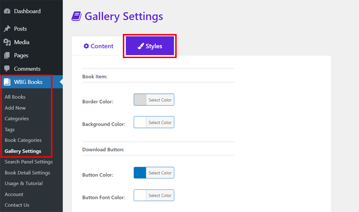The height and width of the screenshot is (212, 359).
Task: Open Button Font Color Select Color picker
Action: 160,195
